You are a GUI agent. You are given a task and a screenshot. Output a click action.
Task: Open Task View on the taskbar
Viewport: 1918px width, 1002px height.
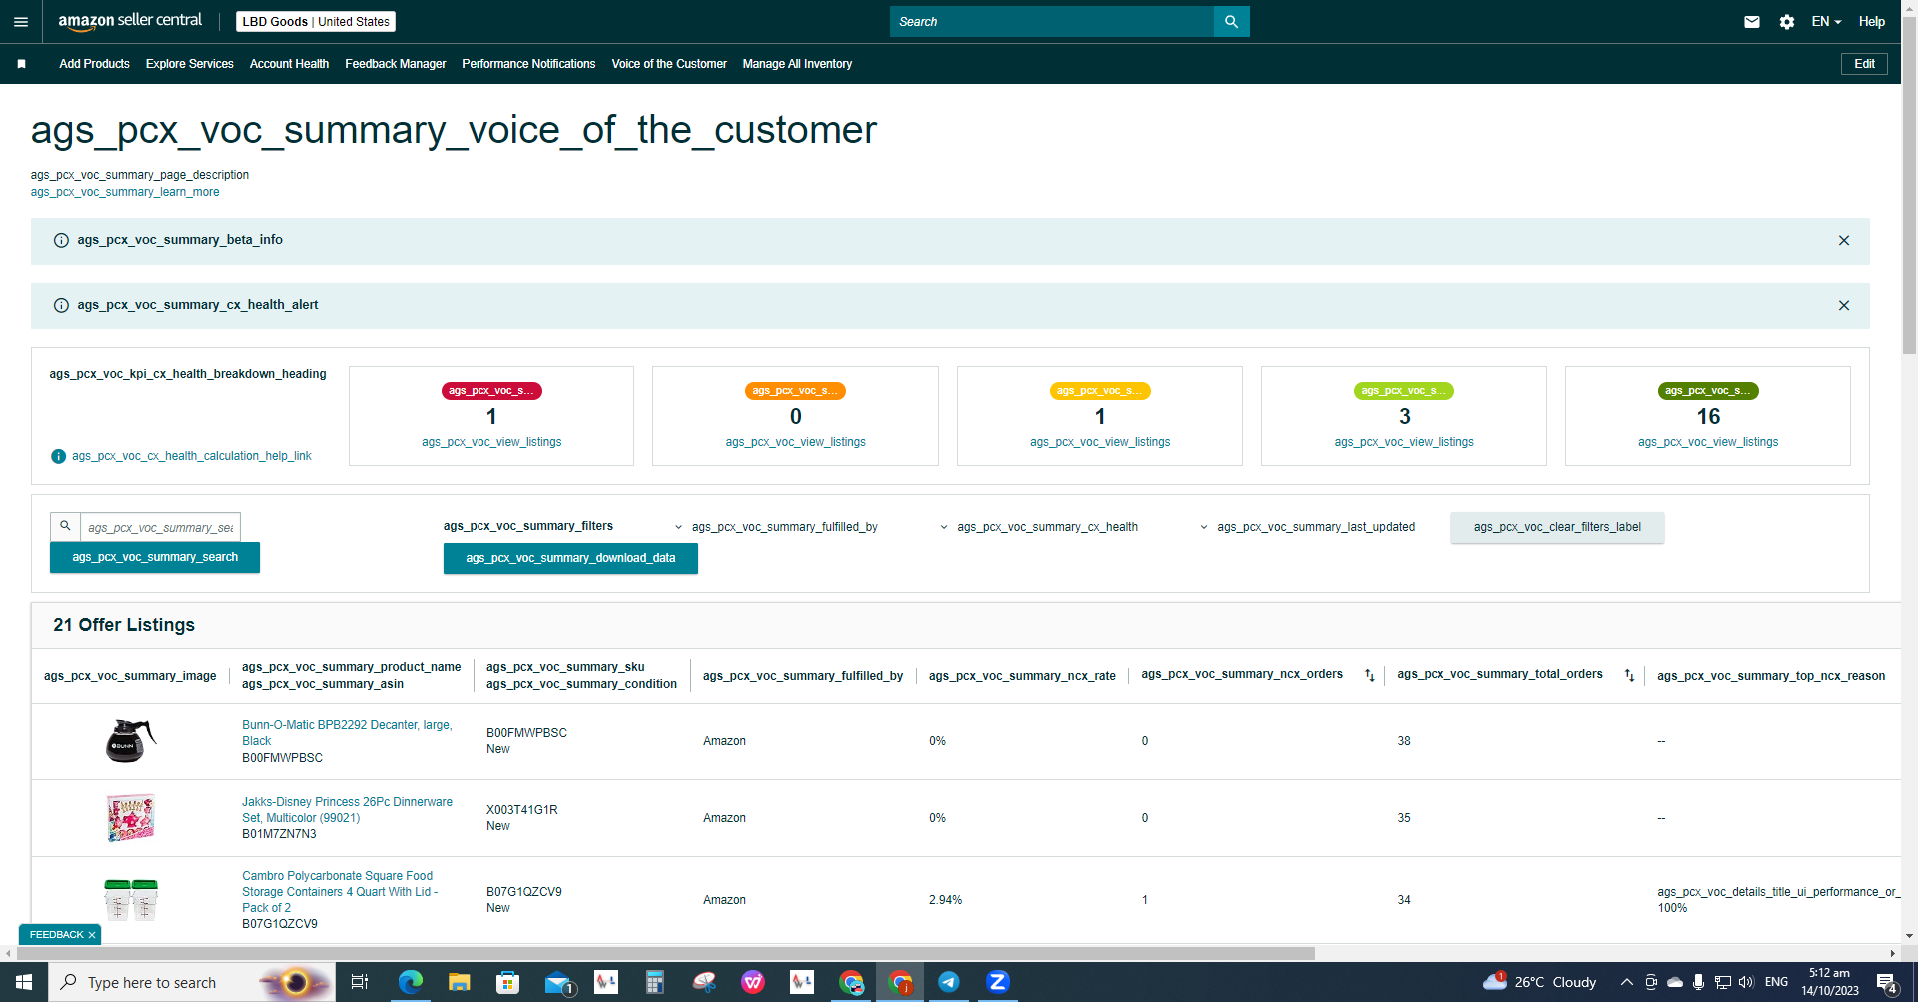tap(360, 982)
